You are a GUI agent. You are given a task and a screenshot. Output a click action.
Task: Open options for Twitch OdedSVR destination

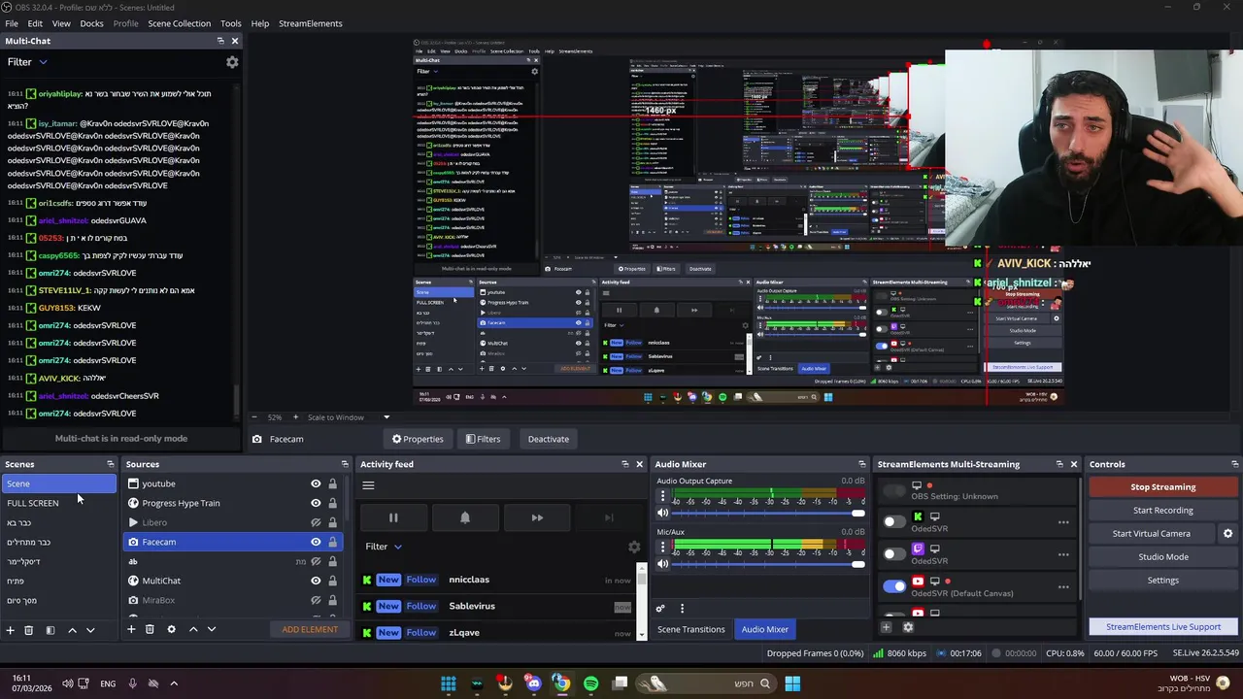pos(1063,554)
